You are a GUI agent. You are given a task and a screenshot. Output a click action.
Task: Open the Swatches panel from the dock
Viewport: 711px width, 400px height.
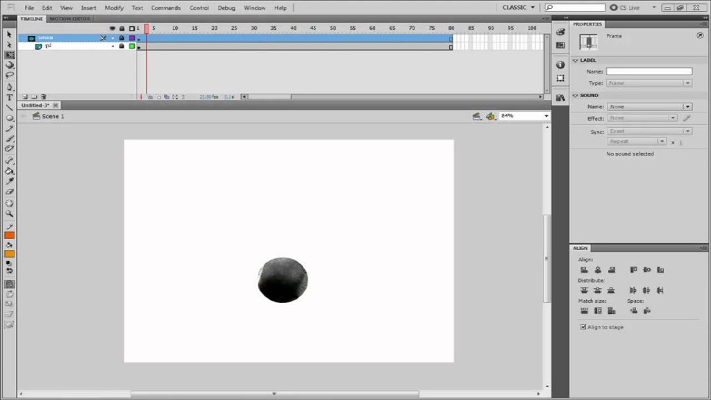(x=560, y=45)
